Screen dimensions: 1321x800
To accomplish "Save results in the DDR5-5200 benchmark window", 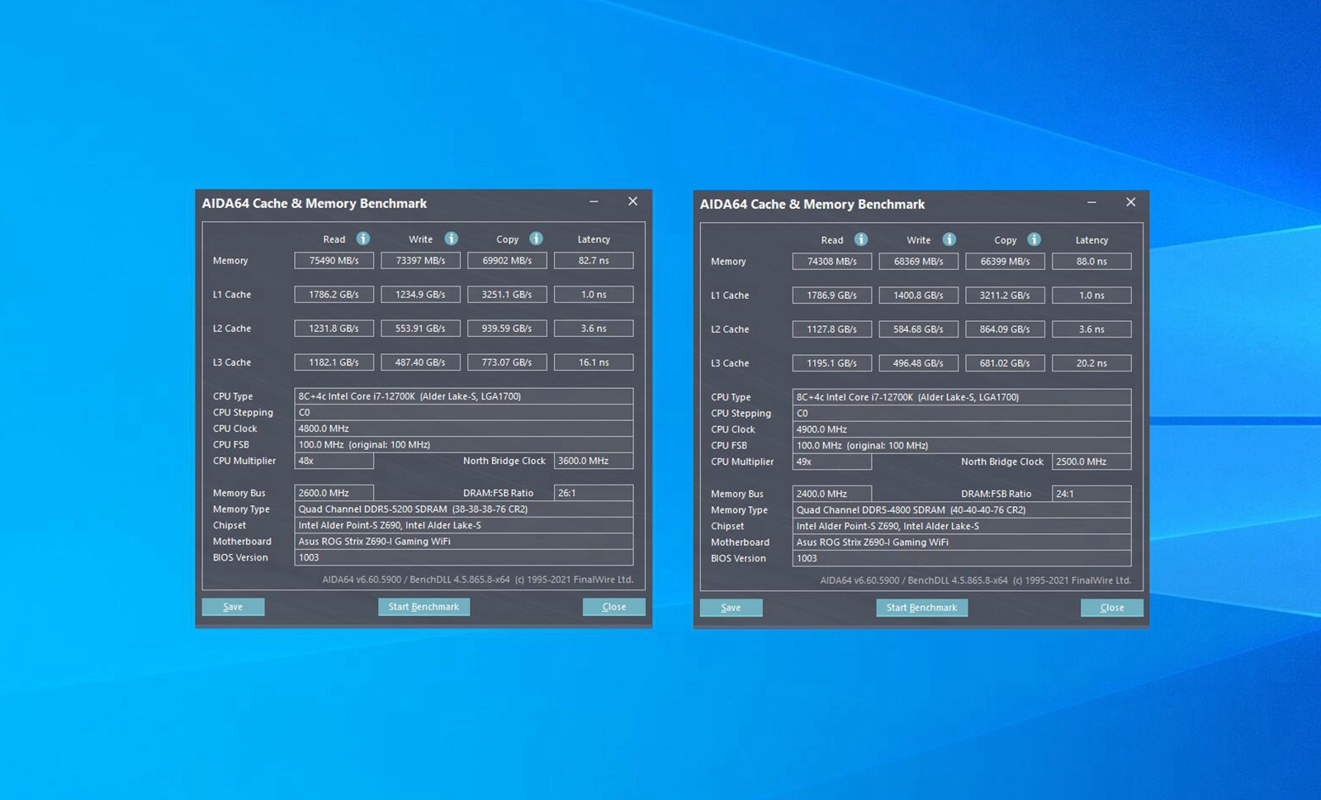I will coord(234,607).
